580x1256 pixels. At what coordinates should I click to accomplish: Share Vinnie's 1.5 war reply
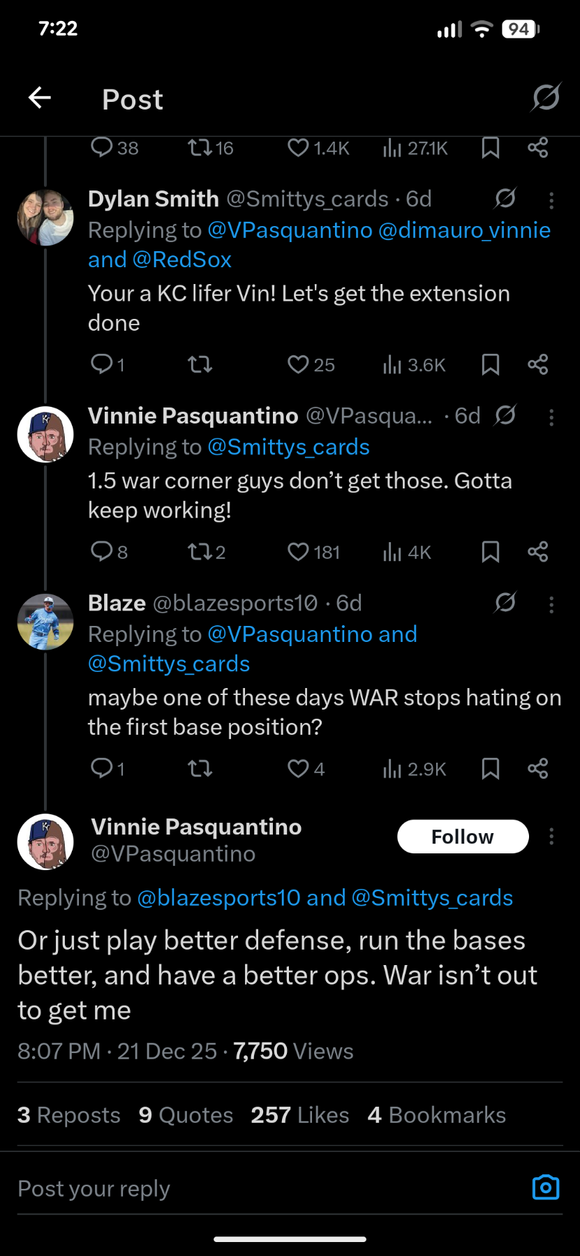(537, 552)
